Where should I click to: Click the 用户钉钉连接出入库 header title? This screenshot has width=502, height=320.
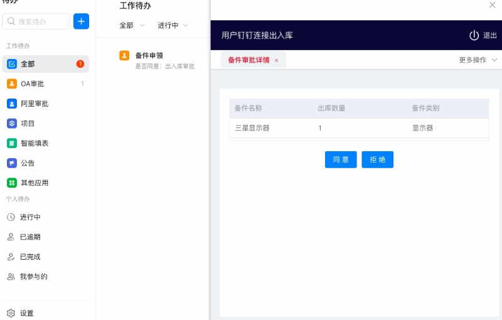pos(257,35)
